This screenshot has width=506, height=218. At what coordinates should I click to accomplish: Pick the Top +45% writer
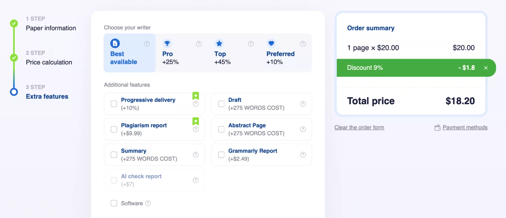(234, 53)
